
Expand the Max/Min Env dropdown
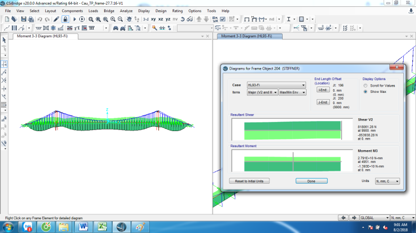coord(292,92)
